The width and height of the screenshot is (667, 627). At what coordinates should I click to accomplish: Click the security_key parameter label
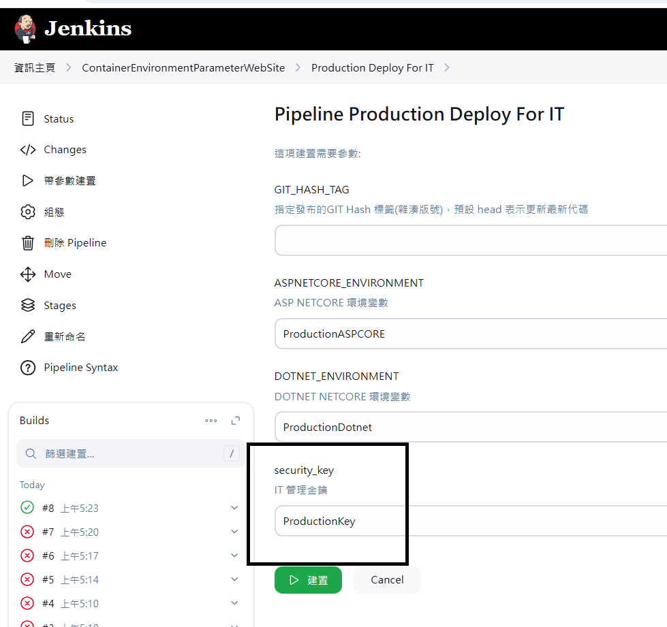coord(304,470)
